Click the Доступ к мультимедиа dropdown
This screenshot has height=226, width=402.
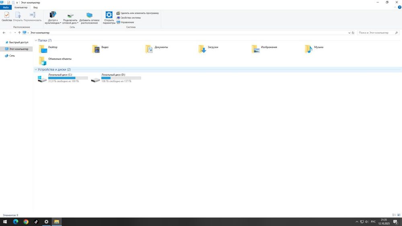[x=53, y=18]
